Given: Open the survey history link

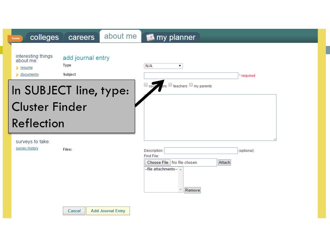Looking at the screenshot, I should click(27, 148).
